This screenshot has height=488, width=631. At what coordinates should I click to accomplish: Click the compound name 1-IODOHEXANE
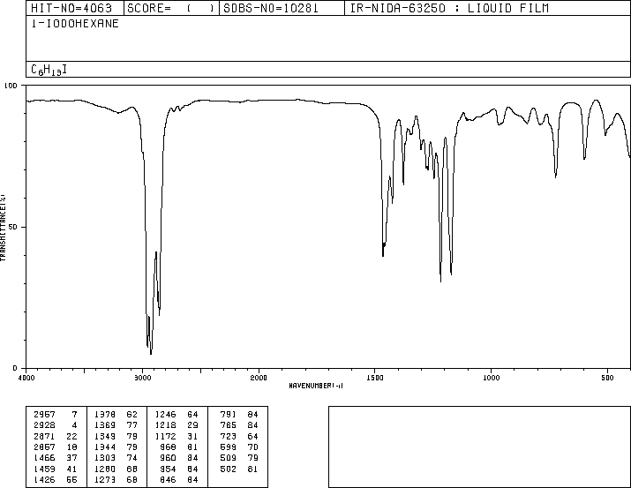tap(75, 24)
